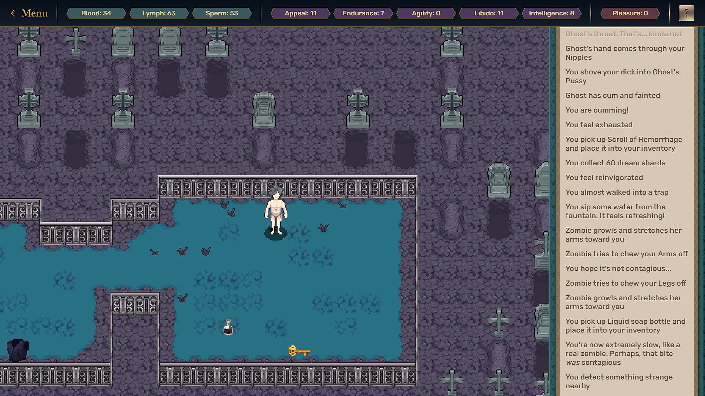Screen dimensions: 705x396
Task: Click the Lymph: 63 stat badge
Action: (159, 13)
